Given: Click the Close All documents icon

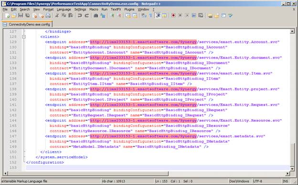Looking at the screenshot, I should tap(42, 16).
